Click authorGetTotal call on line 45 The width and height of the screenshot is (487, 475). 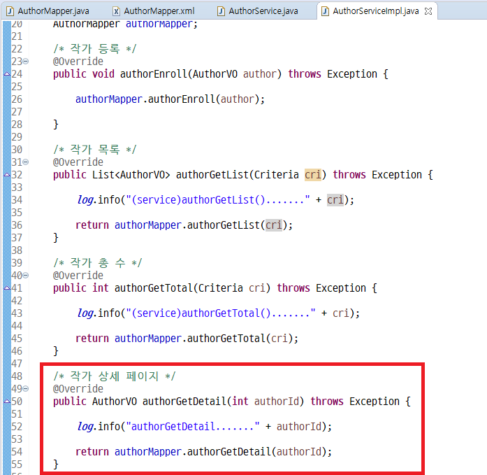coord(226,338)
